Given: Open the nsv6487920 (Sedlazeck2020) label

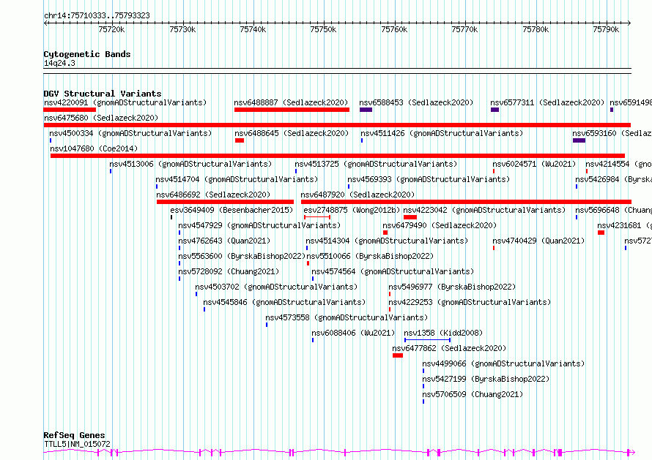Looking at the screenshot, I should 358,195.
